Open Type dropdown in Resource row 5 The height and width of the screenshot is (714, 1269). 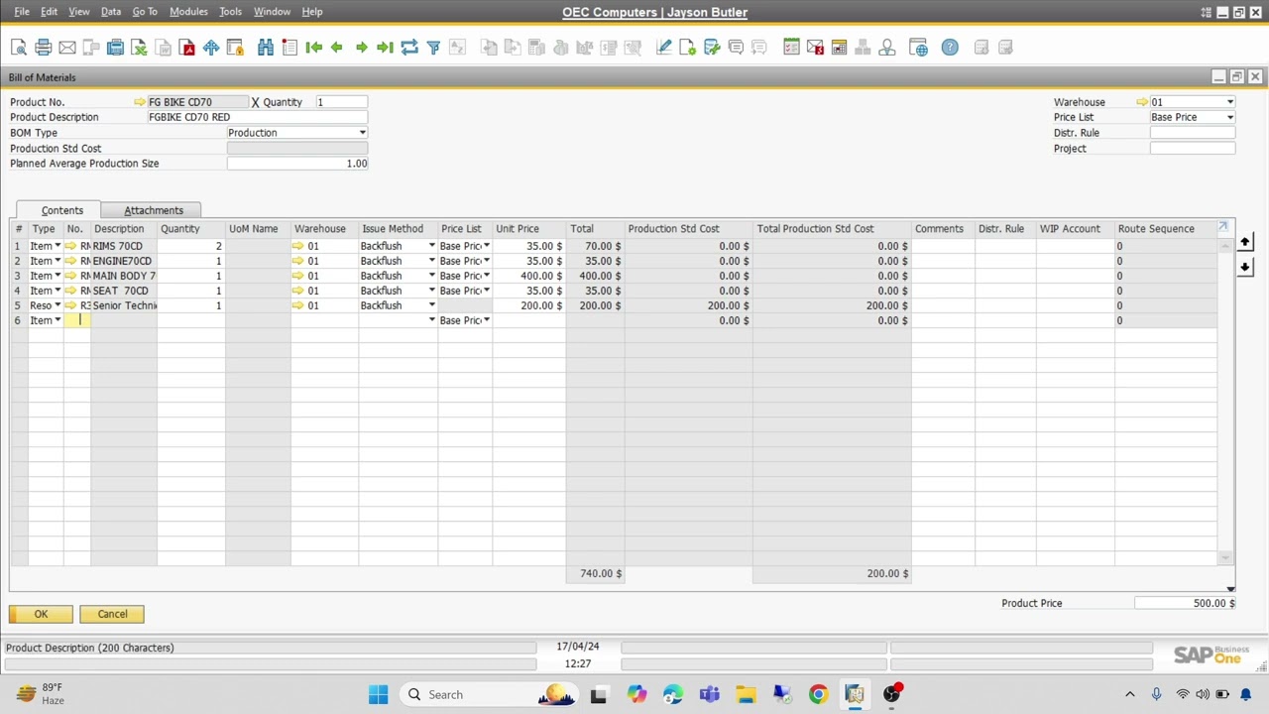pyautogui.click(x=58, y=305)
